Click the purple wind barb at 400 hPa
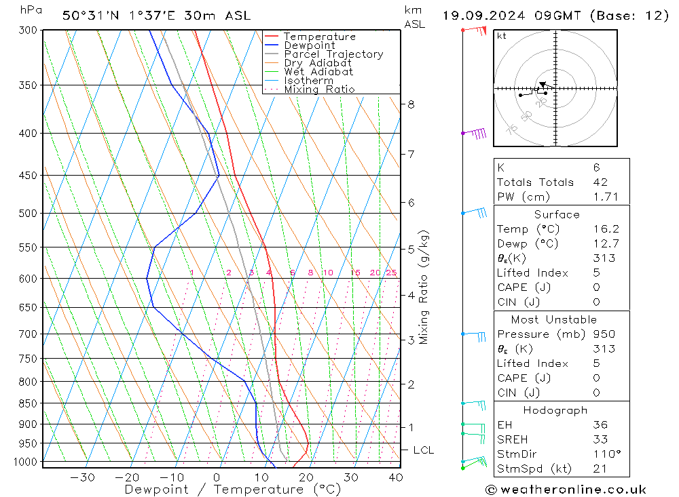Screen dimensions: 679x497 pos(475,133)
